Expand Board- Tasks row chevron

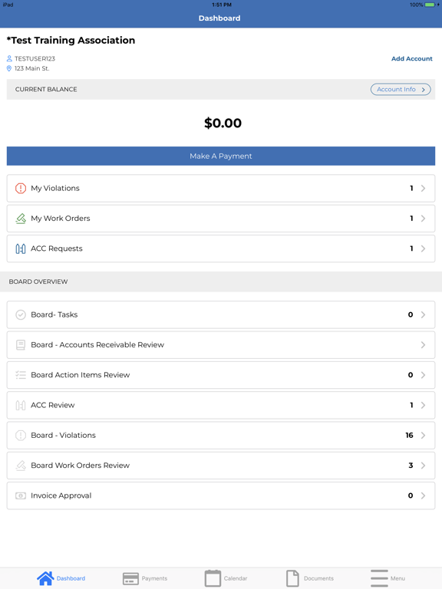coord(424,314)
